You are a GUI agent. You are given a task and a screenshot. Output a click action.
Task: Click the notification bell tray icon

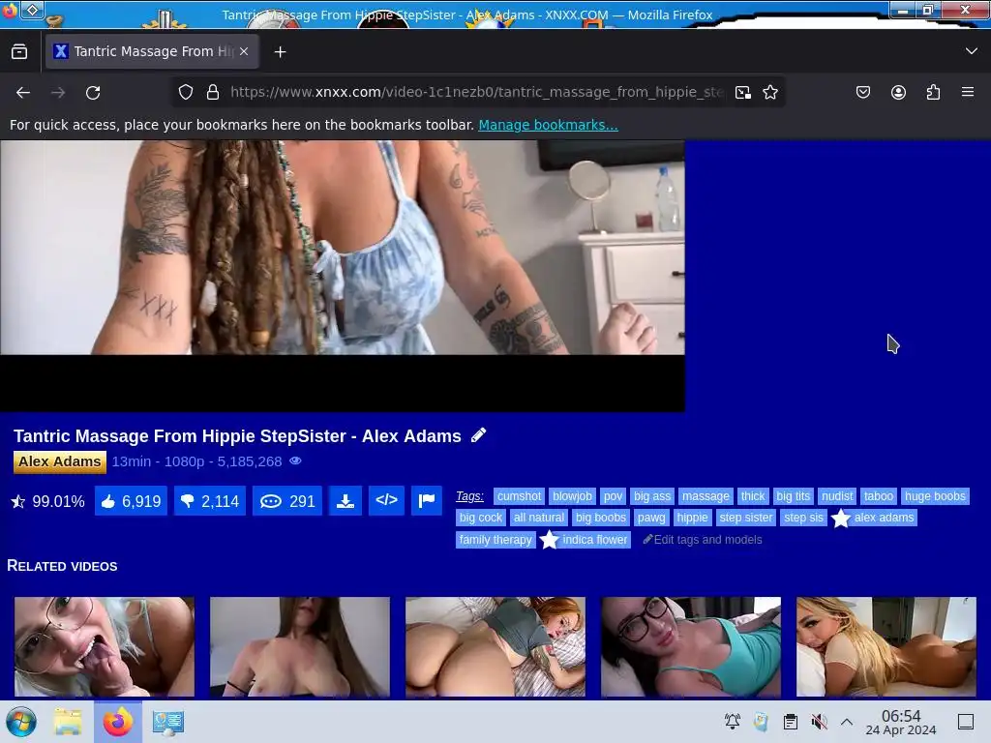(x=733, y=722)
